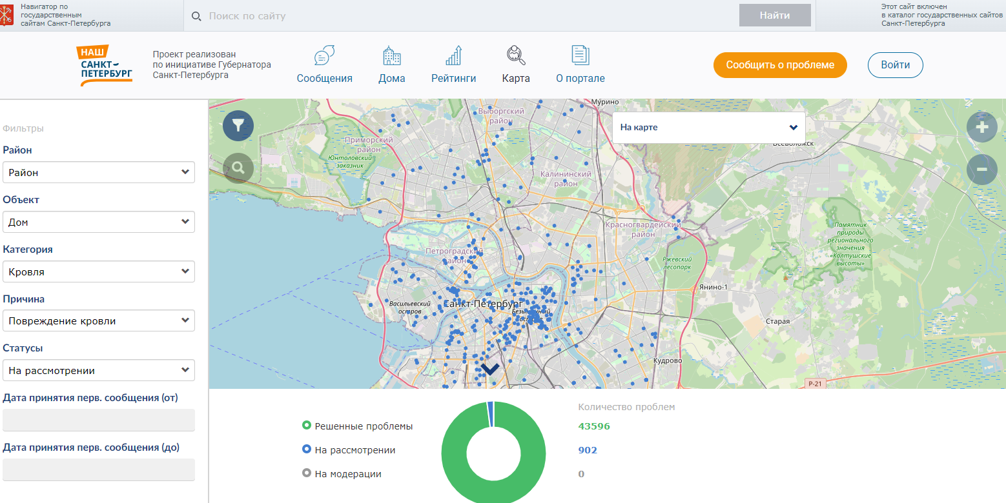Click the Ржевский лесопарк map label
1006x503 pixels.
coord(677,262)
